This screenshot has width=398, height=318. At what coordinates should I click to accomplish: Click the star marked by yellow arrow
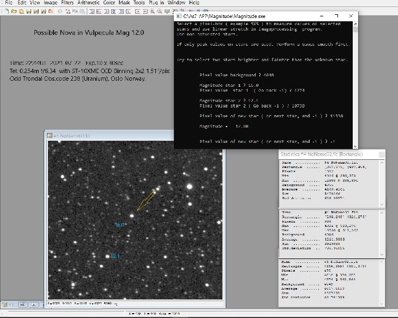[x=131, y=215]
